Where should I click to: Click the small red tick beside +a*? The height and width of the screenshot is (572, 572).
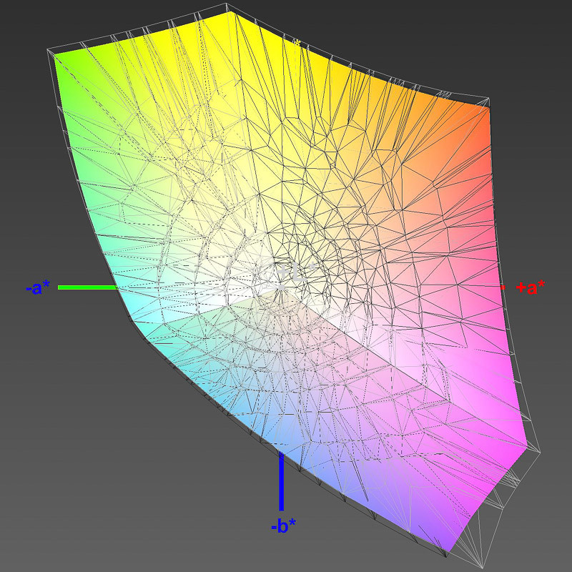tap(503, 287)
